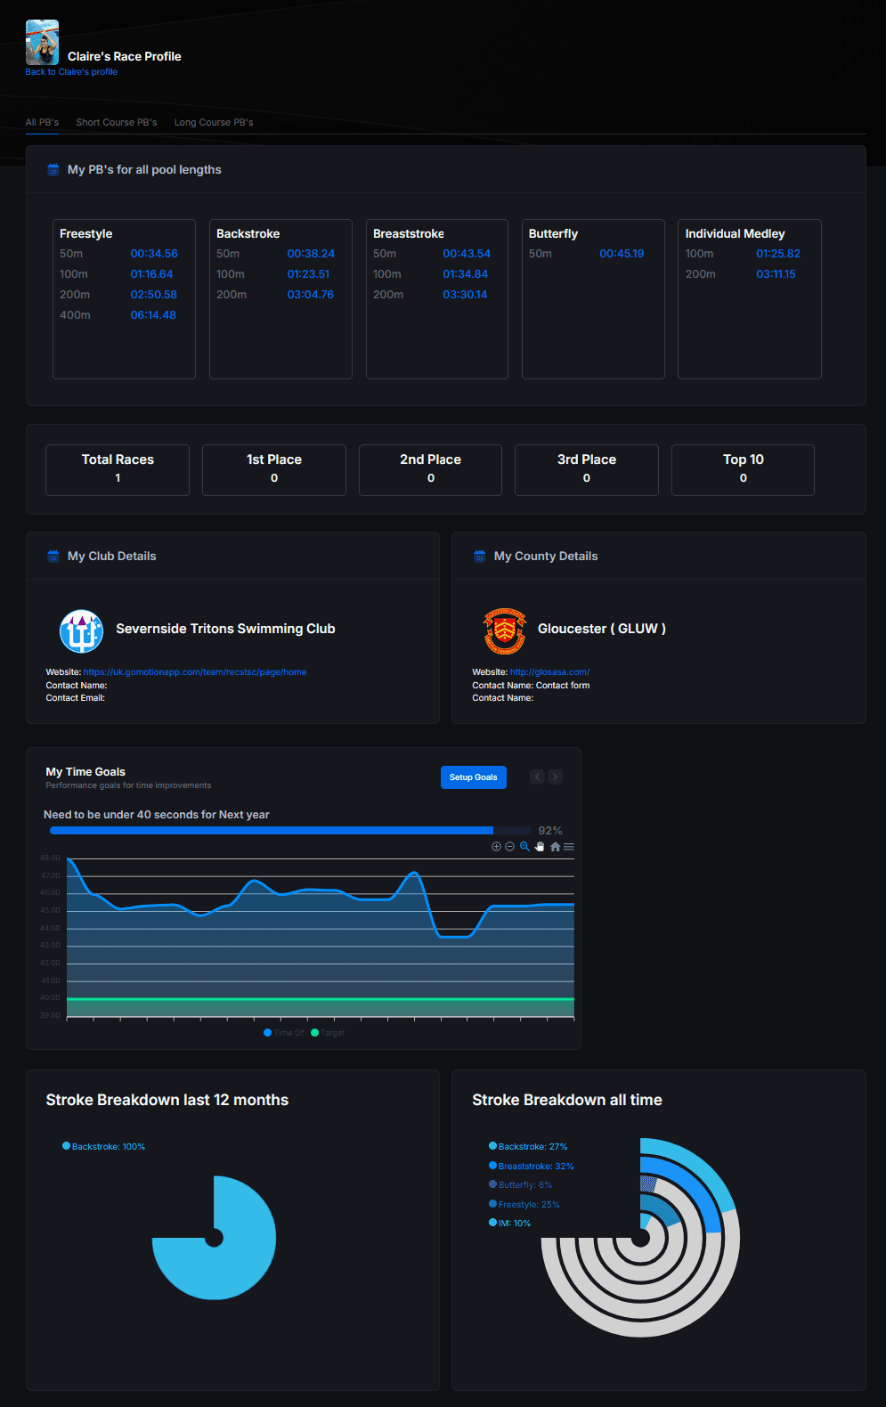886x1407 pixels.
Task: Follow the Back to Claire's profile link
Action: tap(71, 72)
